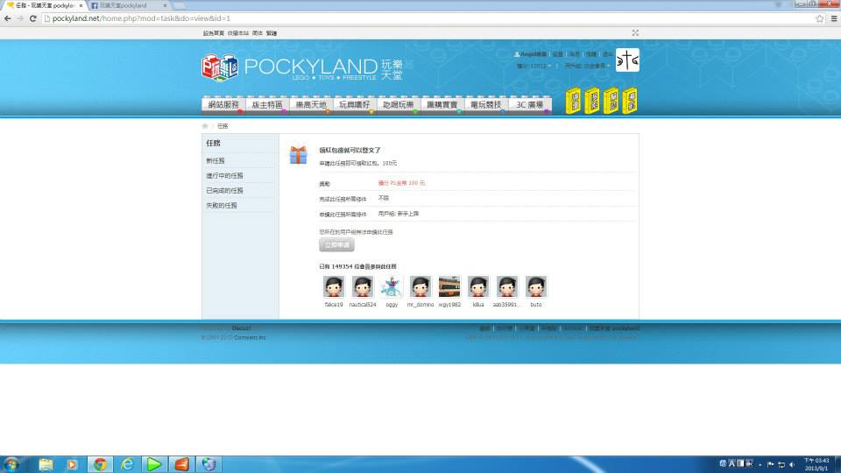Open Internet Explorer from the taskbar
The image size is (841, 473).
127,464
